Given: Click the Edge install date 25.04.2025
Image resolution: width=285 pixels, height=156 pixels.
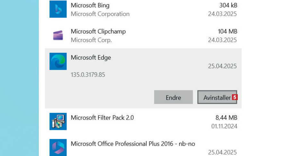Looking at the screenshot, I should [x=222, y=66].
